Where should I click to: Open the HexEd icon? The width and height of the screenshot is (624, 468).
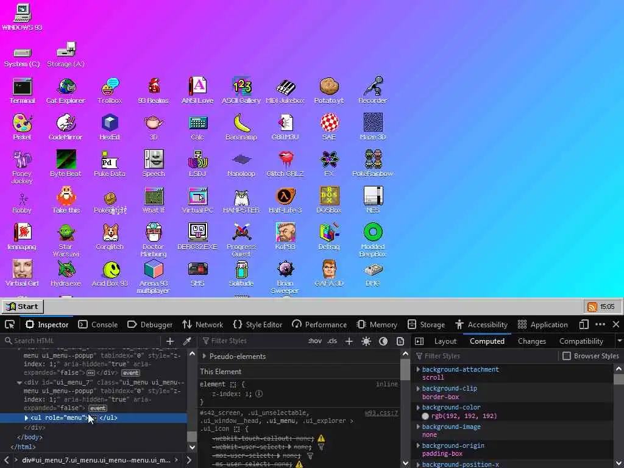[110, 127]
